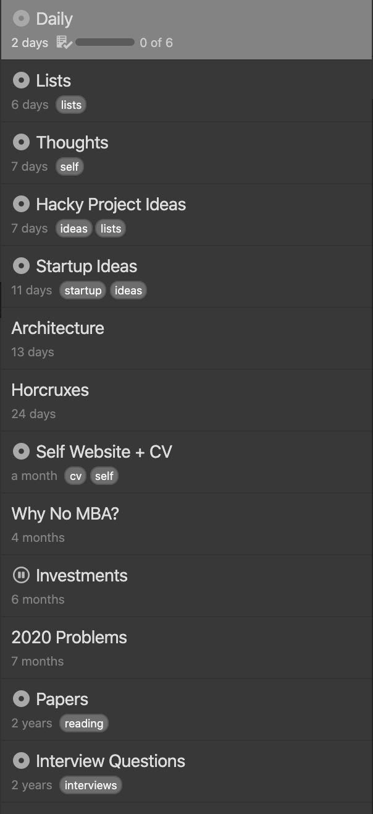The height and width of the screenshot is (814, 373).
Task: Click the Daily task progress bar
Action: (x=105, y=43)
